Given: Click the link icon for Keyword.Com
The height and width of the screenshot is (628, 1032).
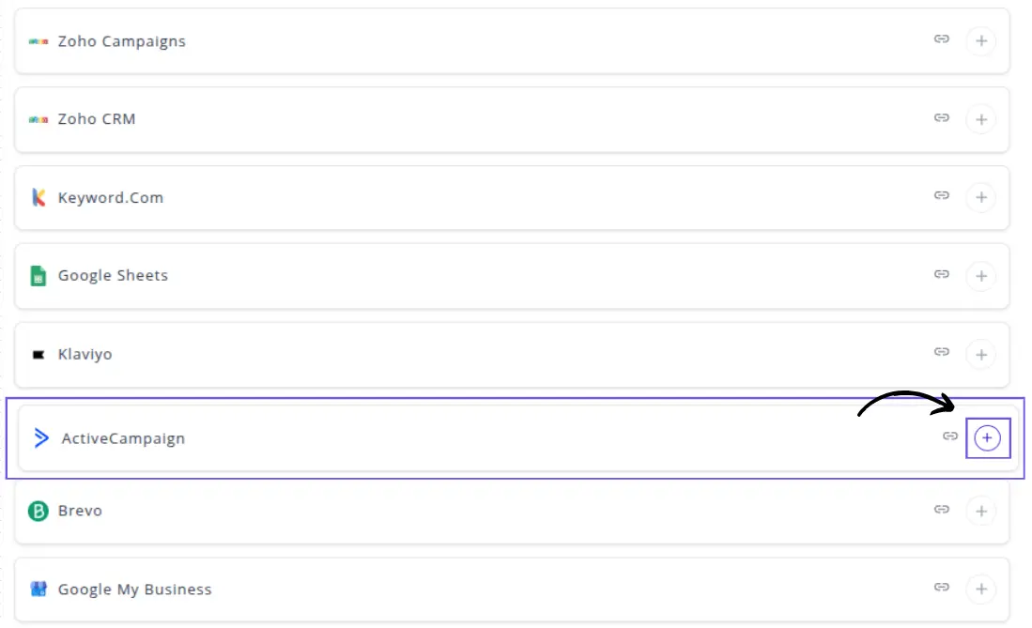Looking at the screenshot, I should pyautogui.click(x=941, y=196).
